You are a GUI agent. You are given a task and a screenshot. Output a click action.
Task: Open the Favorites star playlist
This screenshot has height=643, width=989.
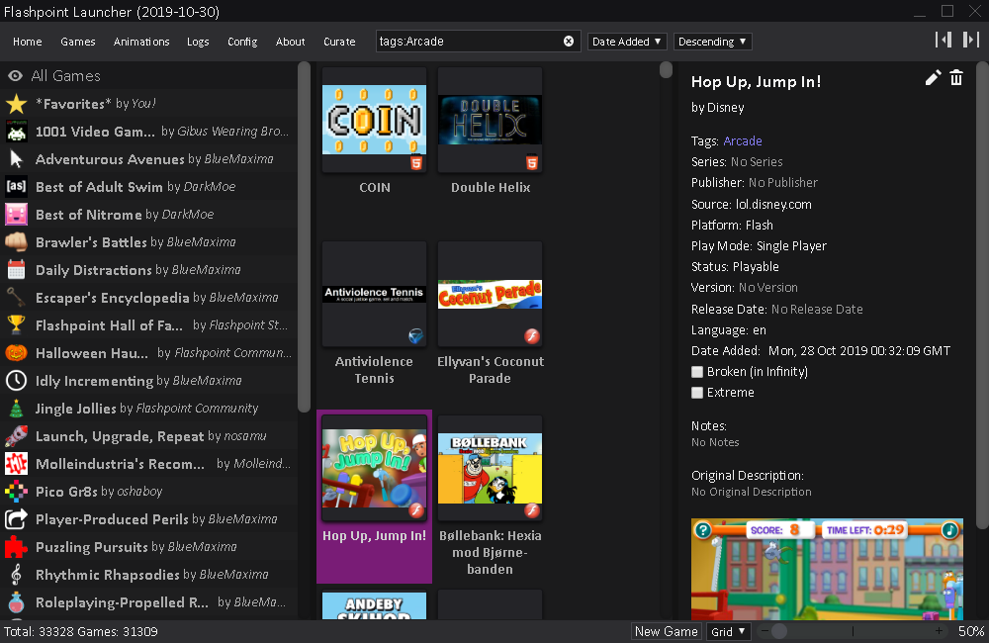(x=16, y=104)
